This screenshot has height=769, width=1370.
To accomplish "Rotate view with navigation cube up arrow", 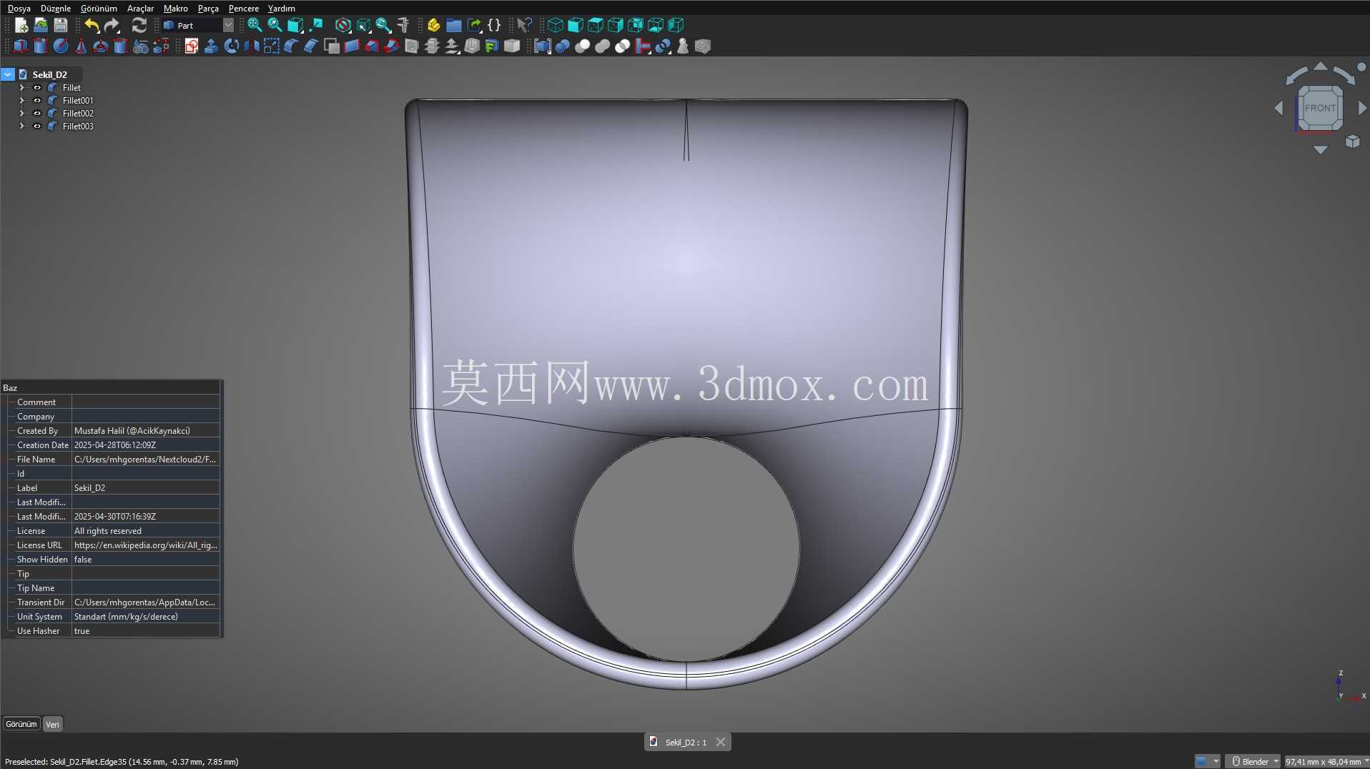I will point(1321,66).
